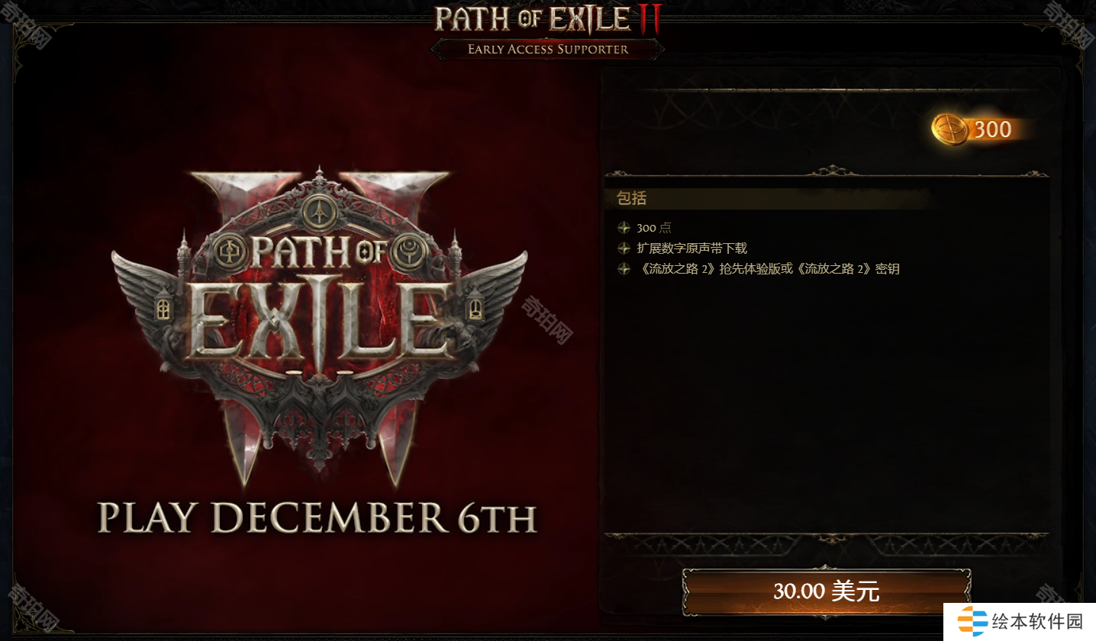The height and width of the screenshot is (641, 1096).
Task: Select the Early Access Supporter banner
Action: [x=547, y=50]
